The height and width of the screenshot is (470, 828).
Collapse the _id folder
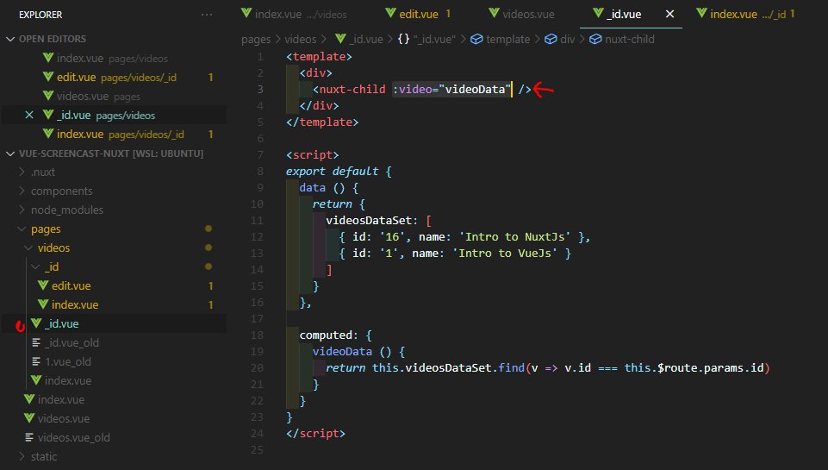35,267
